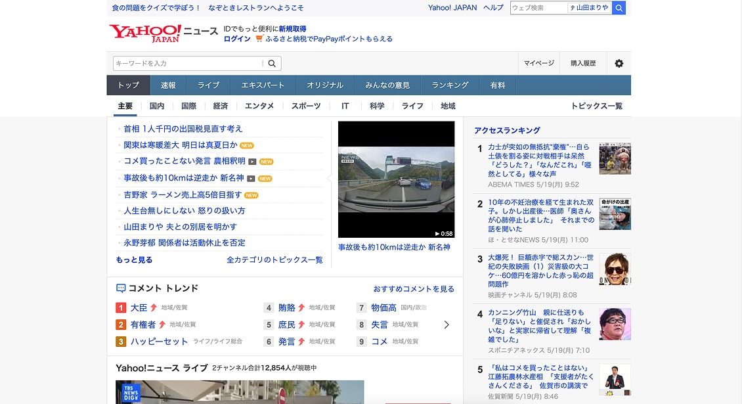
Task: Click the rank 3 badge in comment trends
Action: 121,342
